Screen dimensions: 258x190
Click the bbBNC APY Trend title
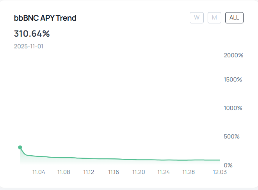click(45, 18)
